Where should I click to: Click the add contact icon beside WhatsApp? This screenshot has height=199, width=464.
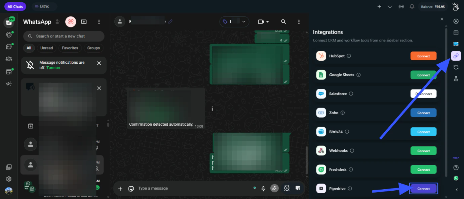[x=58, y=22]
